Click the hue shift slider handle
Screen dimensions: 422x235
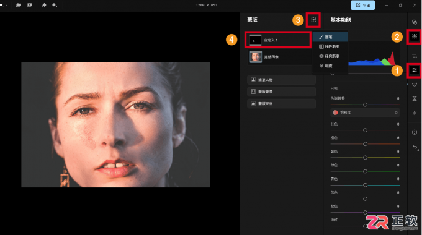coord(365,105)
